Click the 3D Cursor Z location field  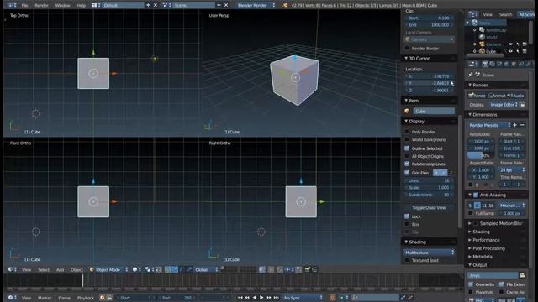click(x=429, y=91)
